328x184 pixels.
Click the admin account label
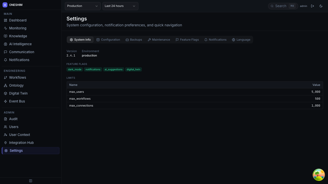pos(303,6)
